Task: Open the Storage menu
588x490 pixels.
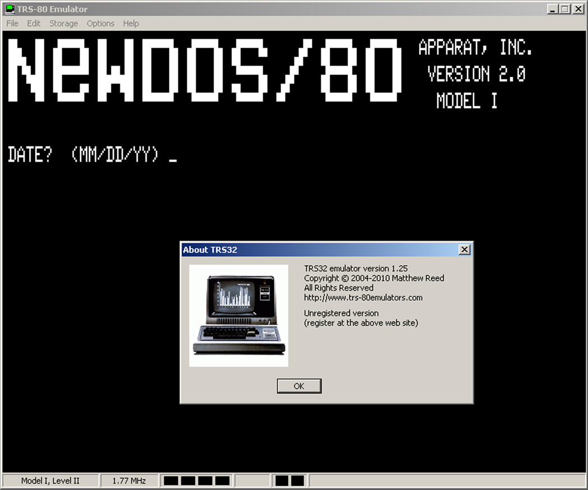Action: pyautogui.click(x=64, y=24)
